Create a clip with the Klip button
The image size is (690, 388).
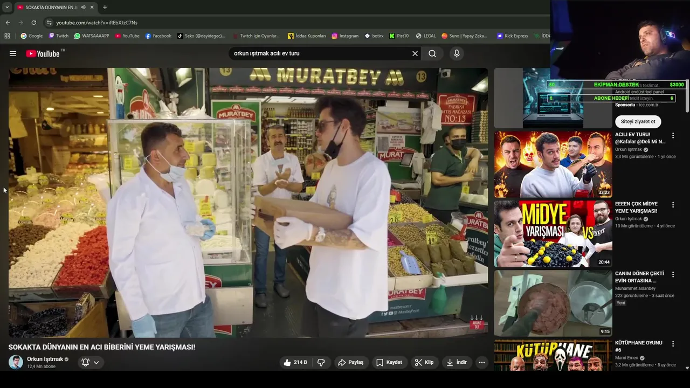[424, 363]
